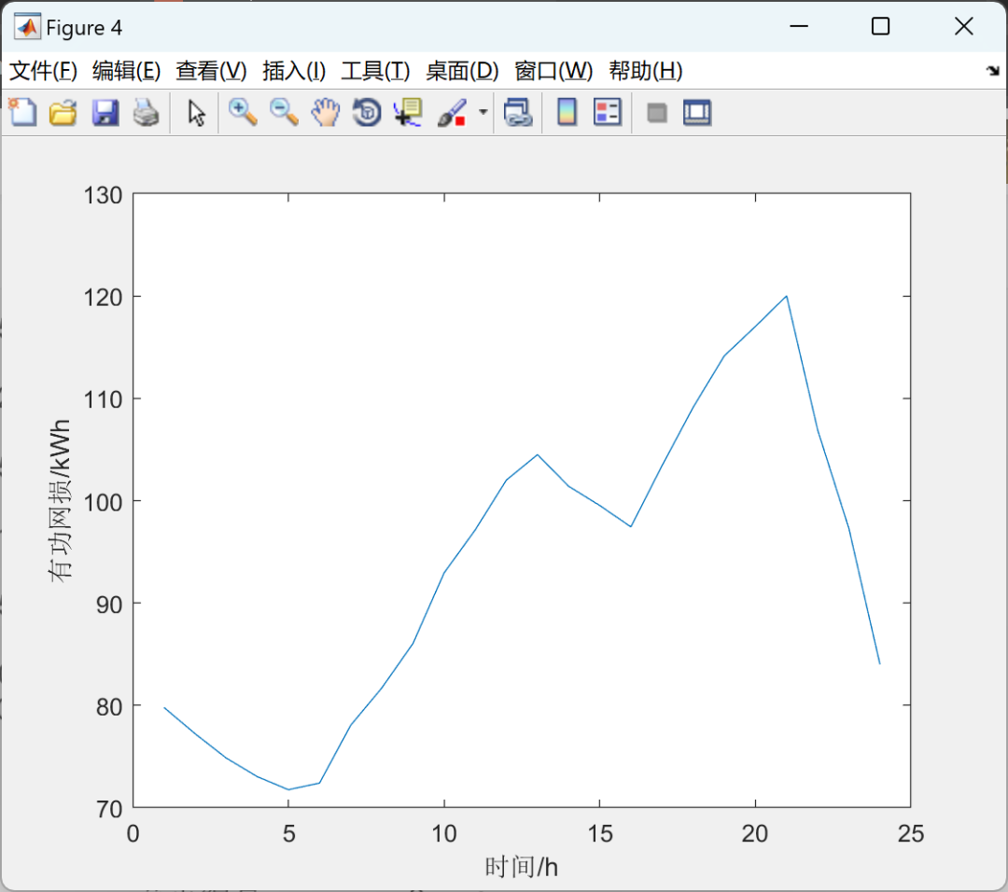This screenshot has height=892, width=1008.
Task: Click the y-axis tick label 120
Action: click(x=103, y=298)
